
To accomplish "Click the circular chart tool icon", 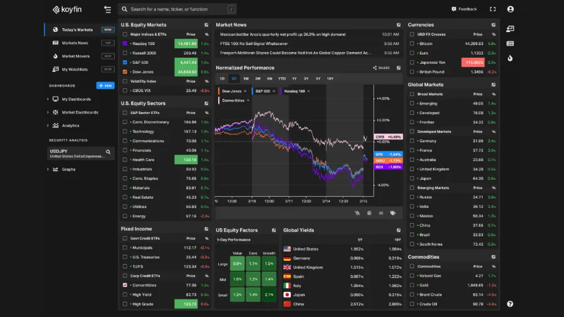I will tap(369, 213).
